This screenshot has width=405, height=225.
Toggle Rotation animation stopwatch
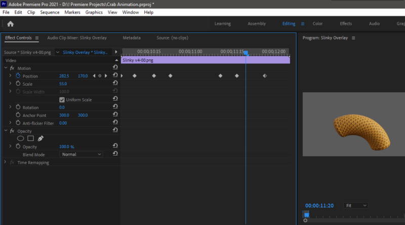tap(18, 107)
